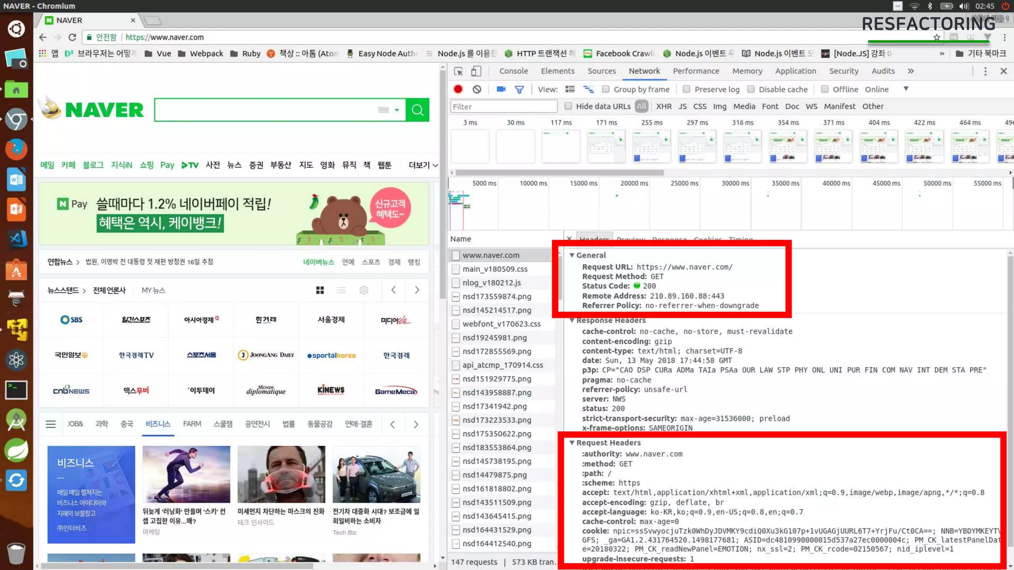Click the capture screenshots camera icon
The width and height of the screenshot is (1014, 570).
point(501,89)
